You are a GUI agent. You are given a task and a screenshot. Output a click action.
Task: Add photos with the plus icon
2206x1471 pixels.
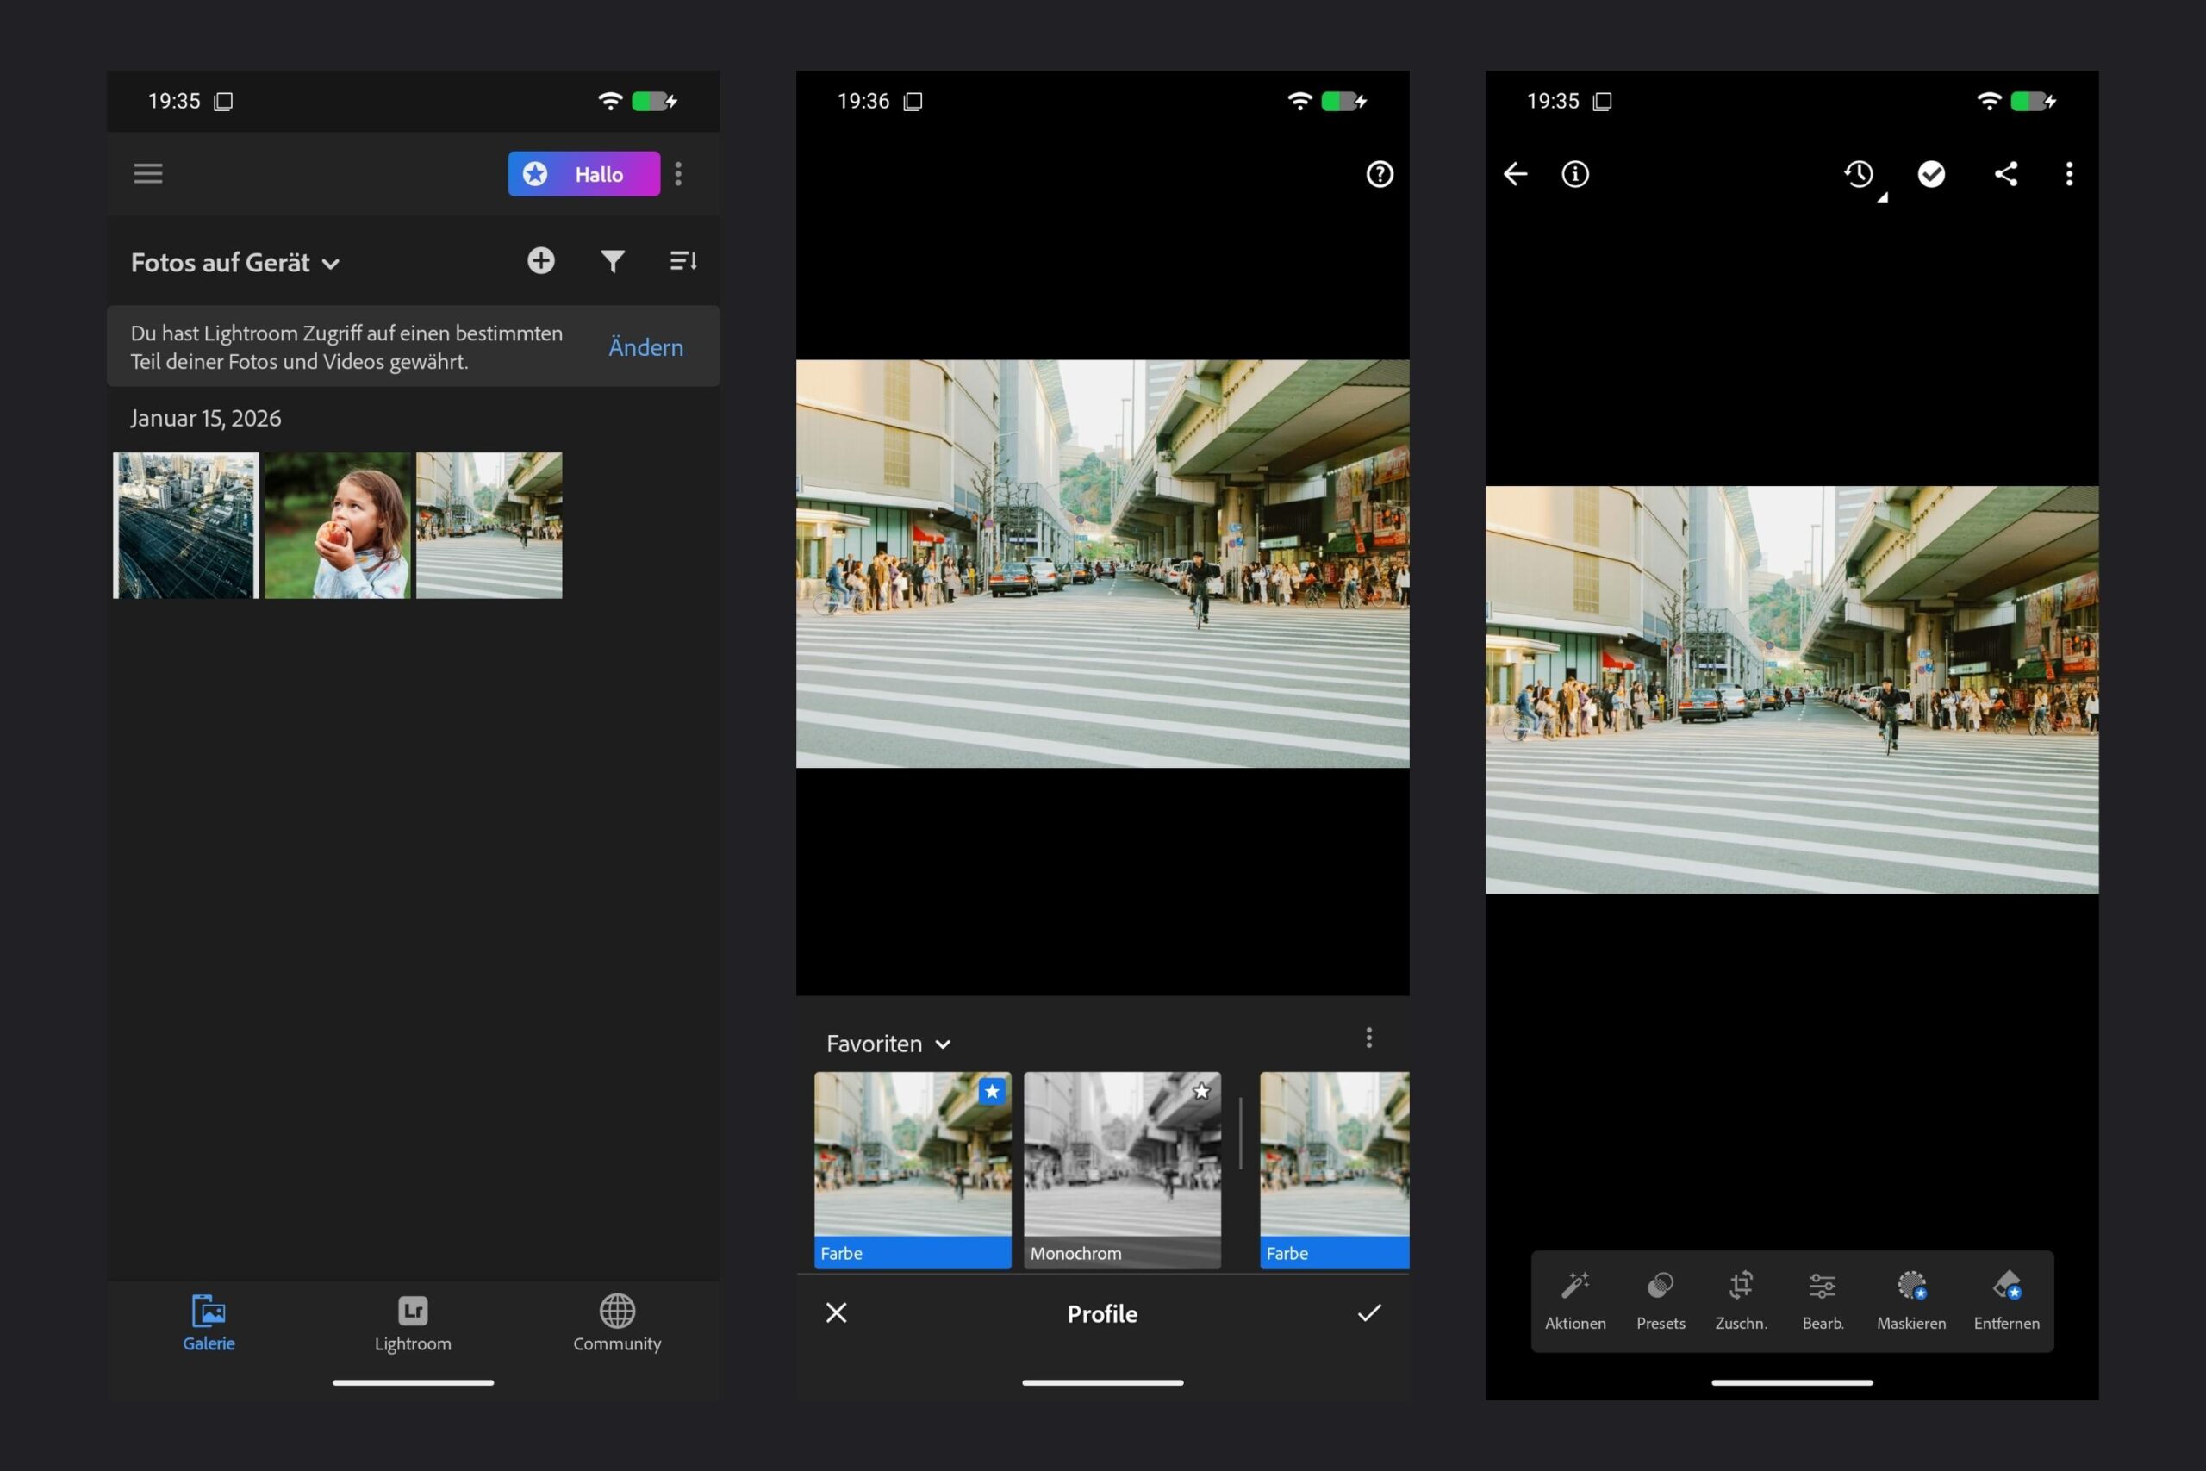540,261
